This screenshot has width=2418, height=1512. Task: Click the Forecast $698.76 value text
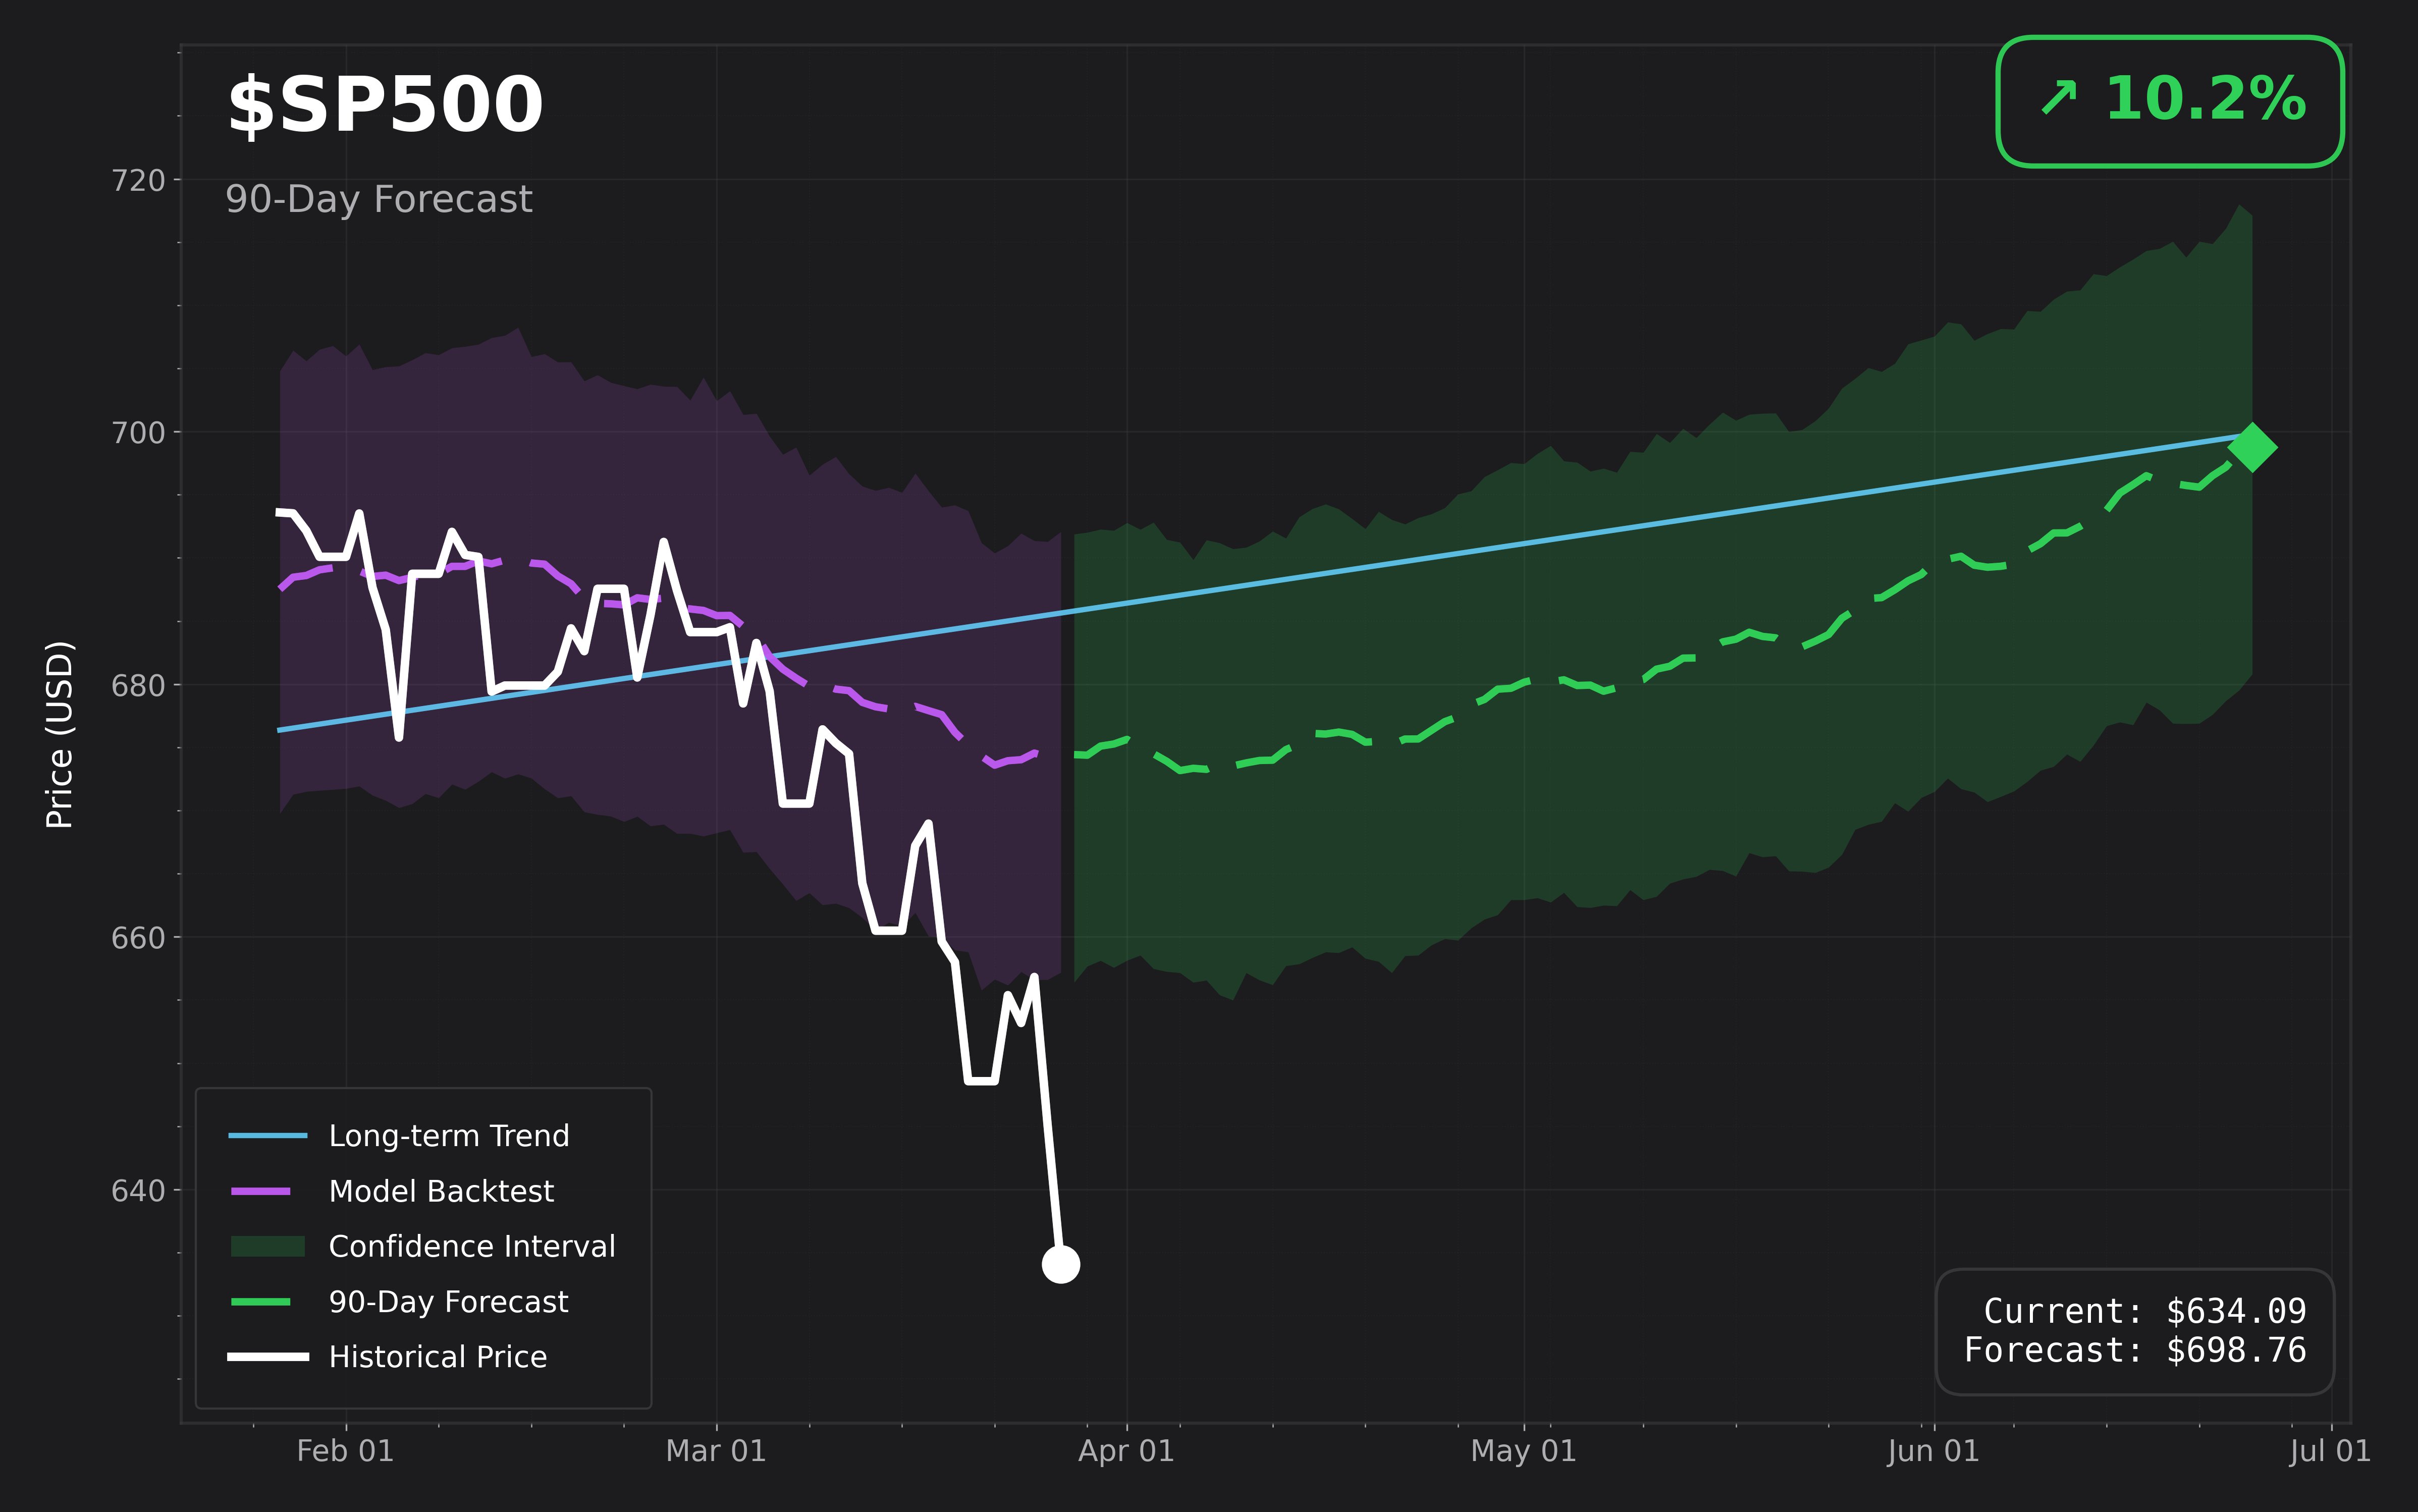click(2134, 1351)
